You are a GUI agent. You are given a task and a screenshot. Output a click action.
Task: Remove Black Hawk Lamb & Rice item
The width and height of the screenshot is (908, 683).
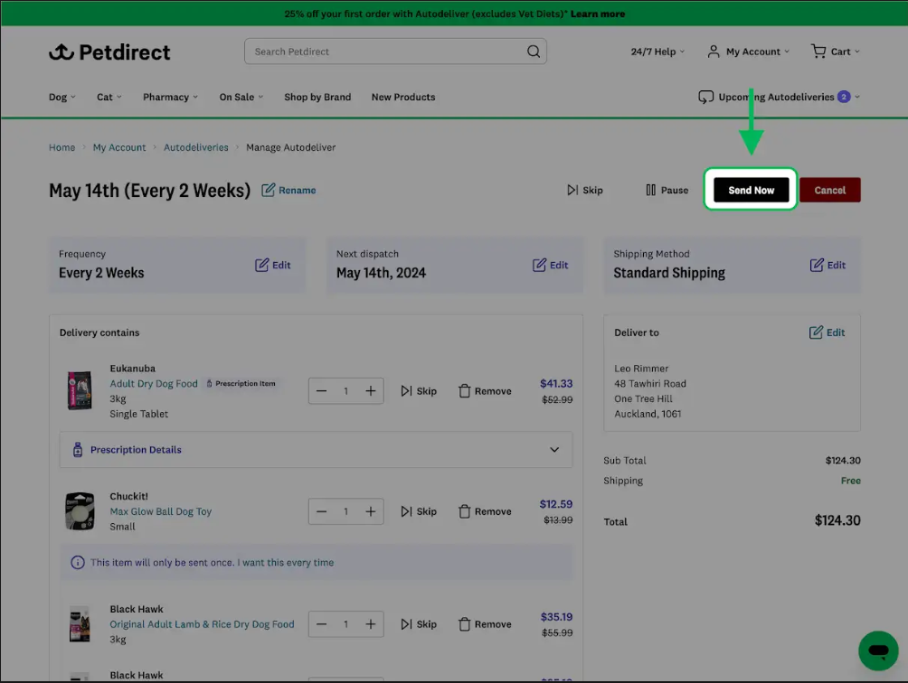(486, 624)
